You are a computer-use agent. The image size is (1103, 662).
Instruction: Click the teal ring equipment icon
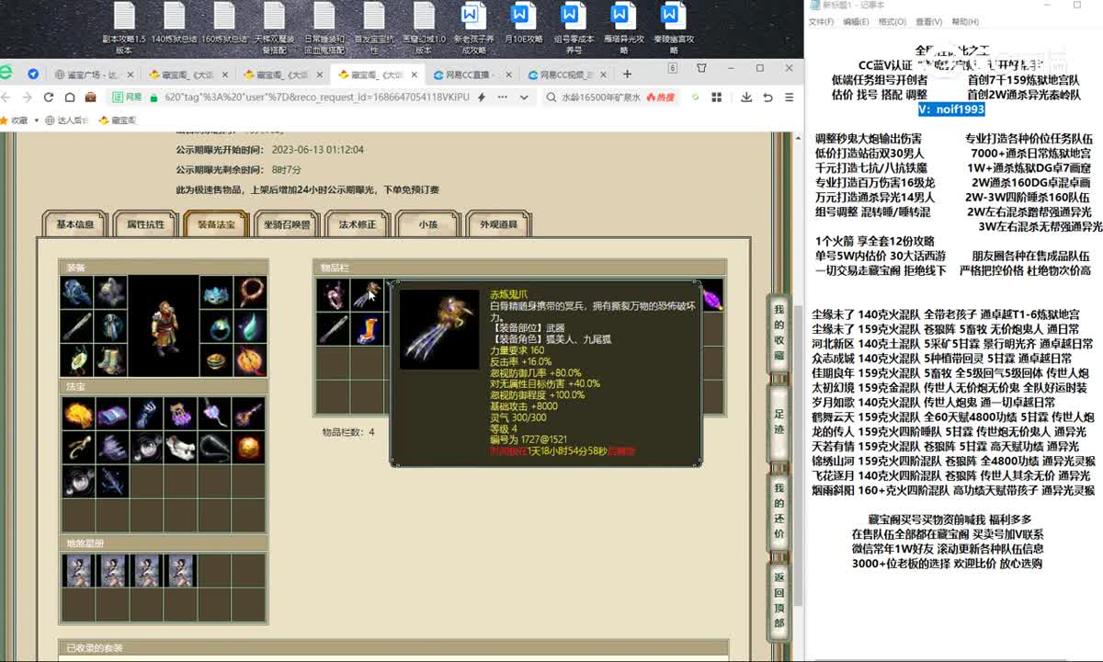point(215,326)
